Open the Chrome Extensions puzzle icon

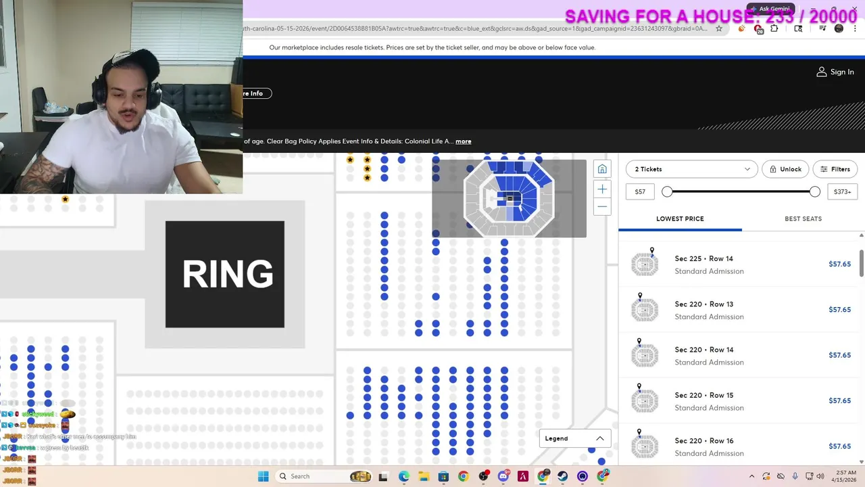click(774, 28)
